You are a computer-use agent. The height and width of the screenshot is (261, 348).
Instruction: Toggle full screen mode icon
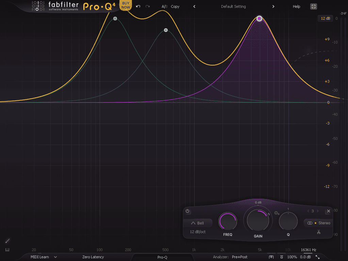313,6
